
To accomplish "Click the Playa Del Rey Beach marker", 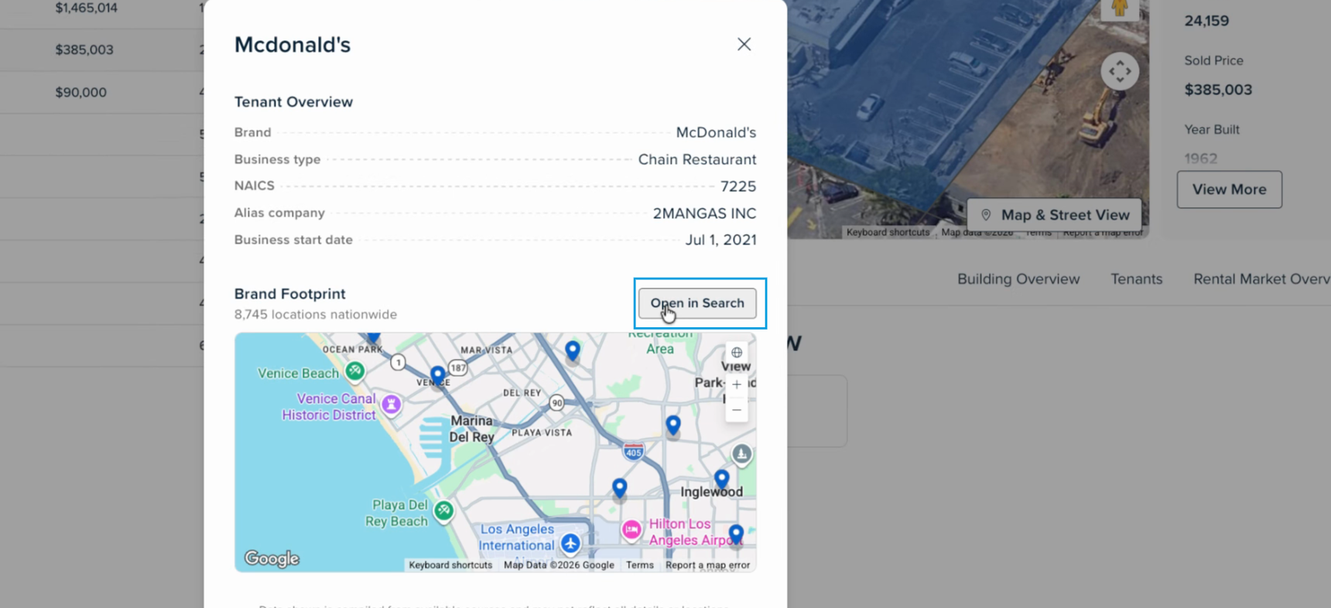I will click(x=443, y=511).
